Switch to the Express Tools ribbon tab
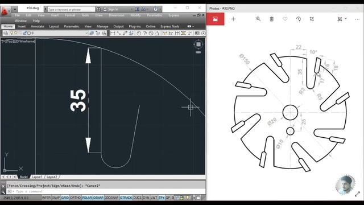Screen dimensions: 364x205 [x=170, y=27]
